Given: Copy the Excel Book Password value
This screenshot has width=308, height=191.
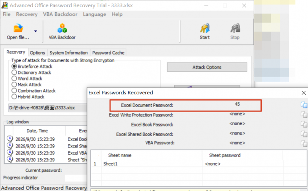Looking at the screenshot, I should pos(303,124).
